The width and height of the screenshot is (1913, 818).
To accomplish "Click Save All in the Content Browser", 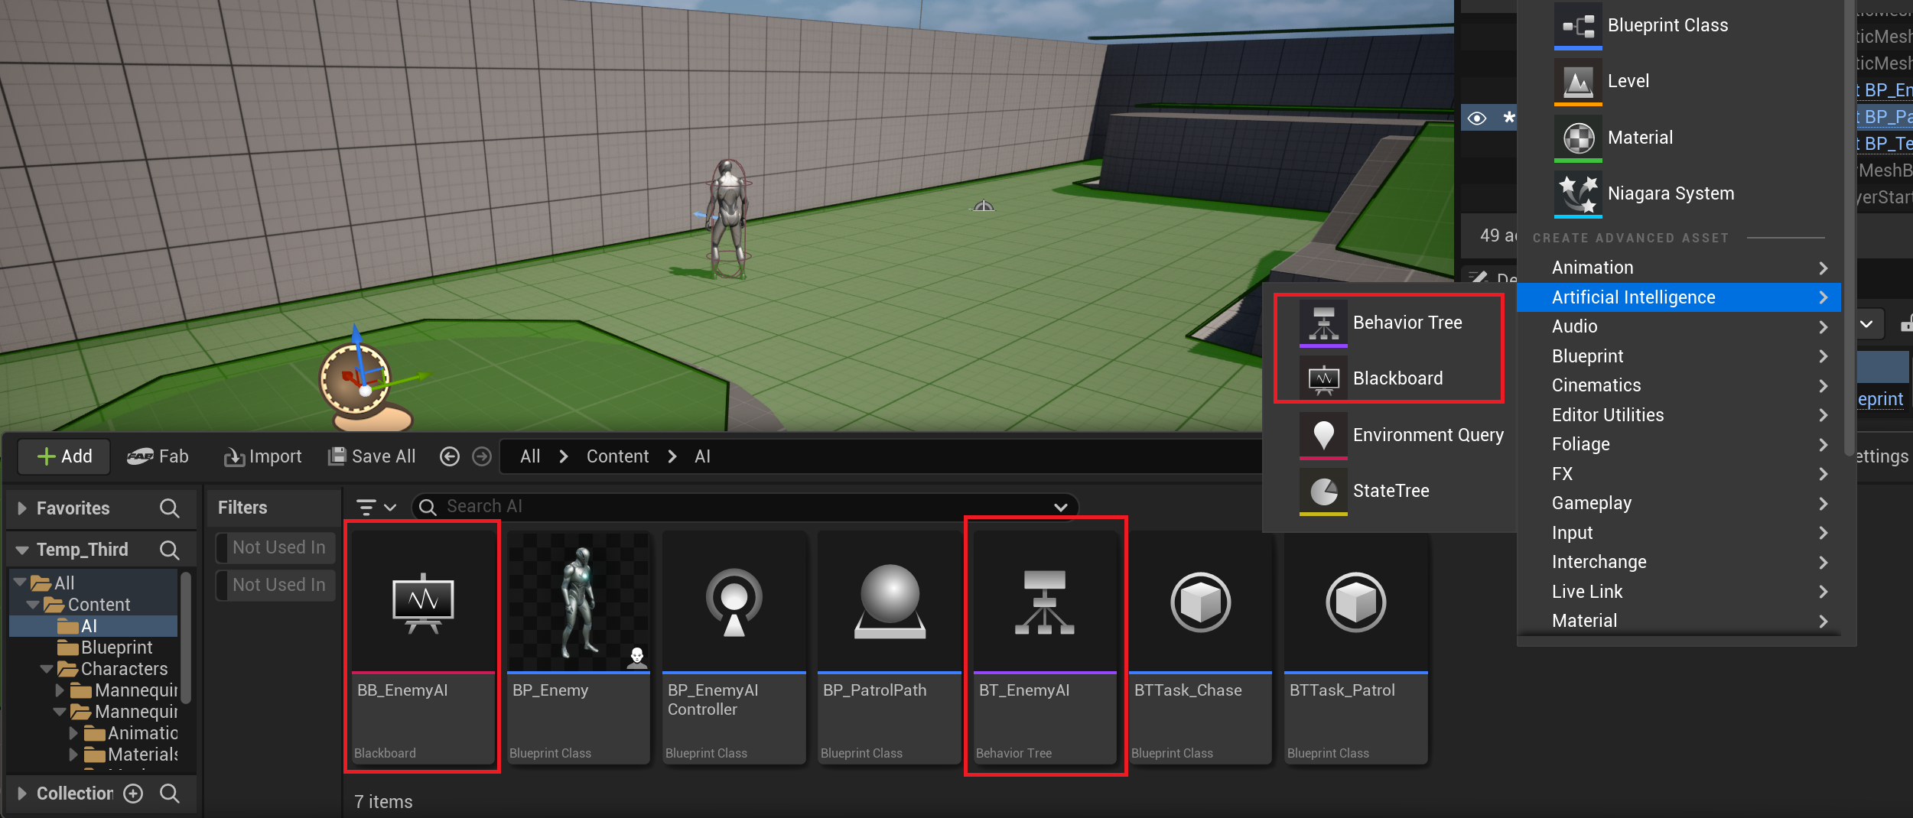I will tap(372, 456).
